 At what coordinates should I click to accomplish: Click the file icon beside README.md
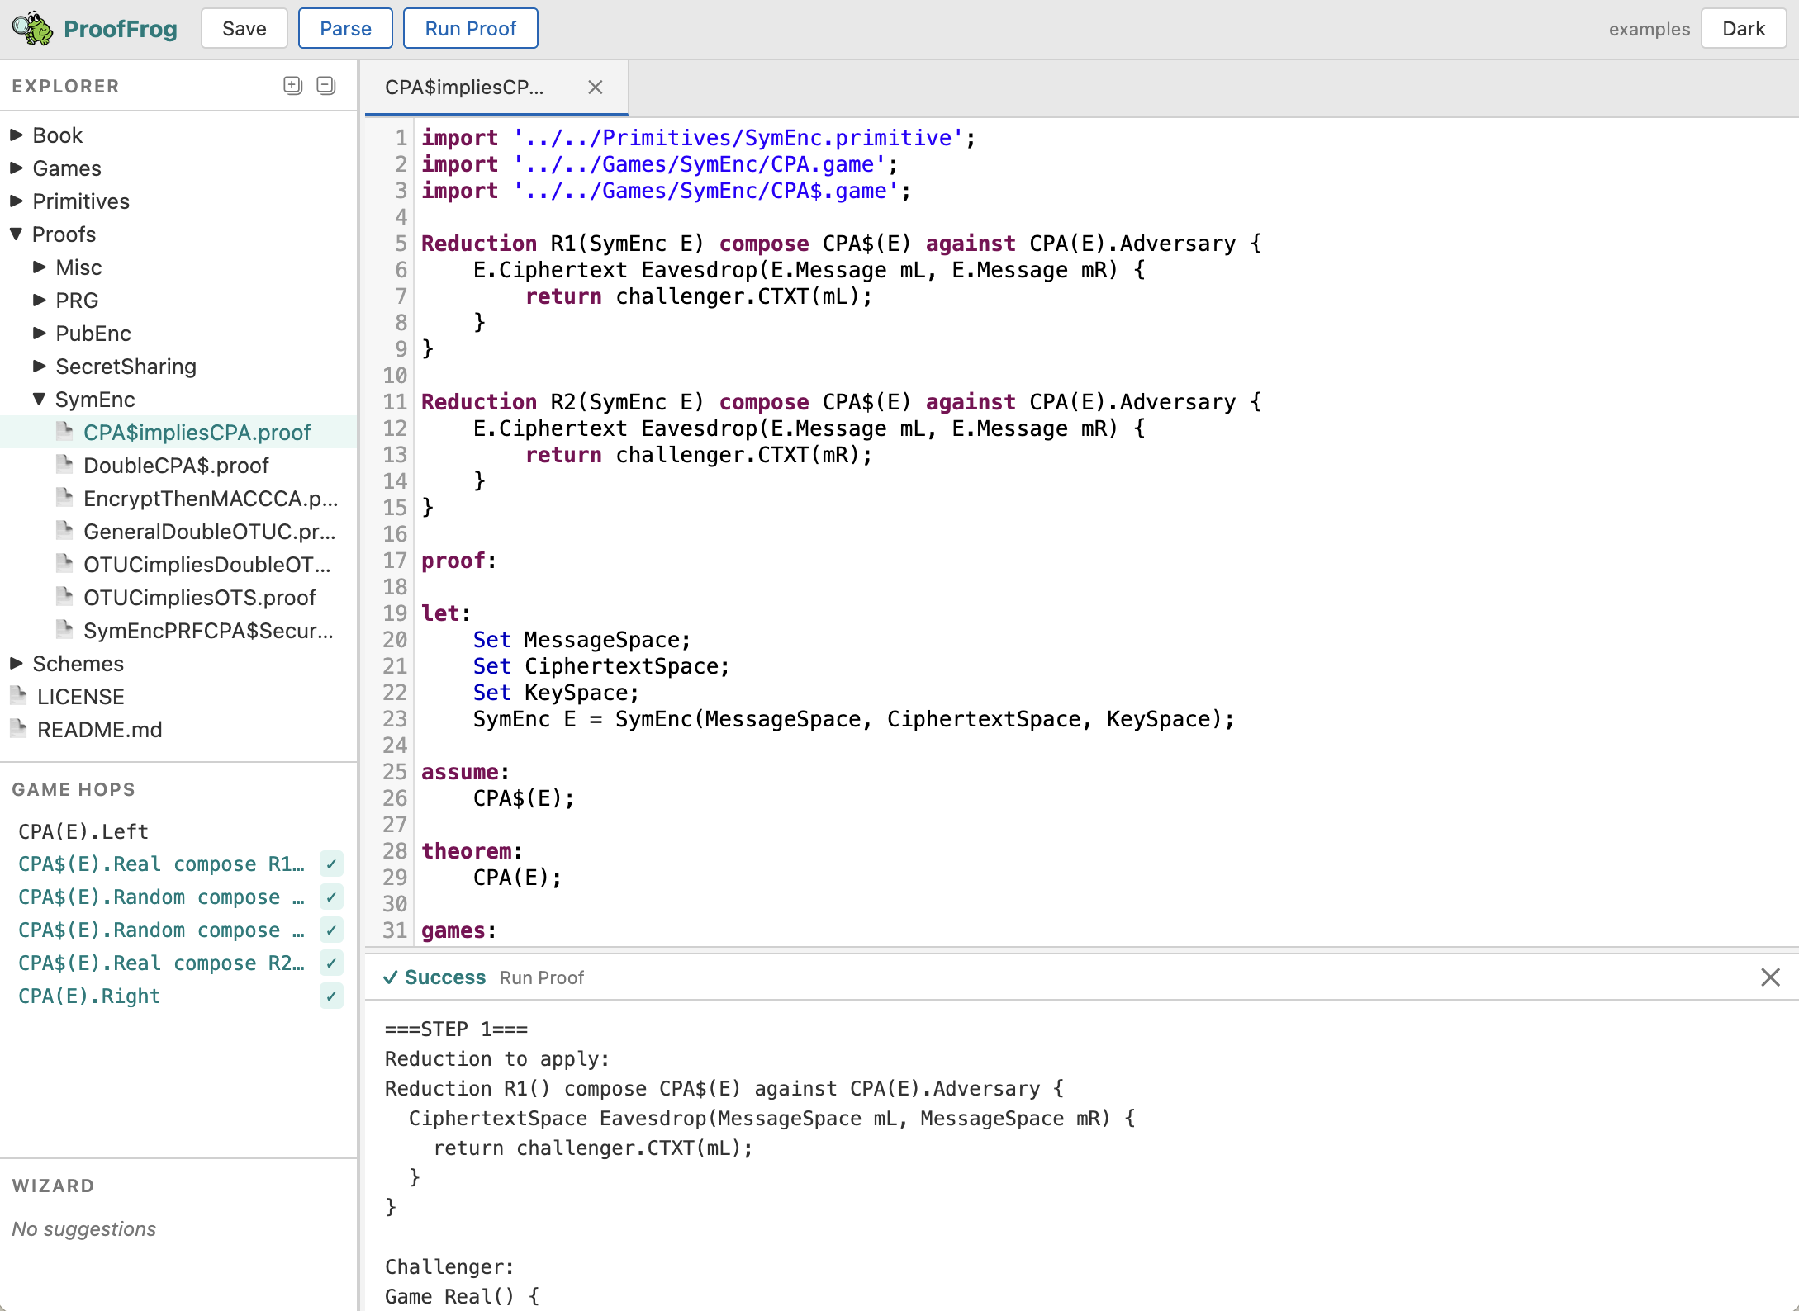18,729
